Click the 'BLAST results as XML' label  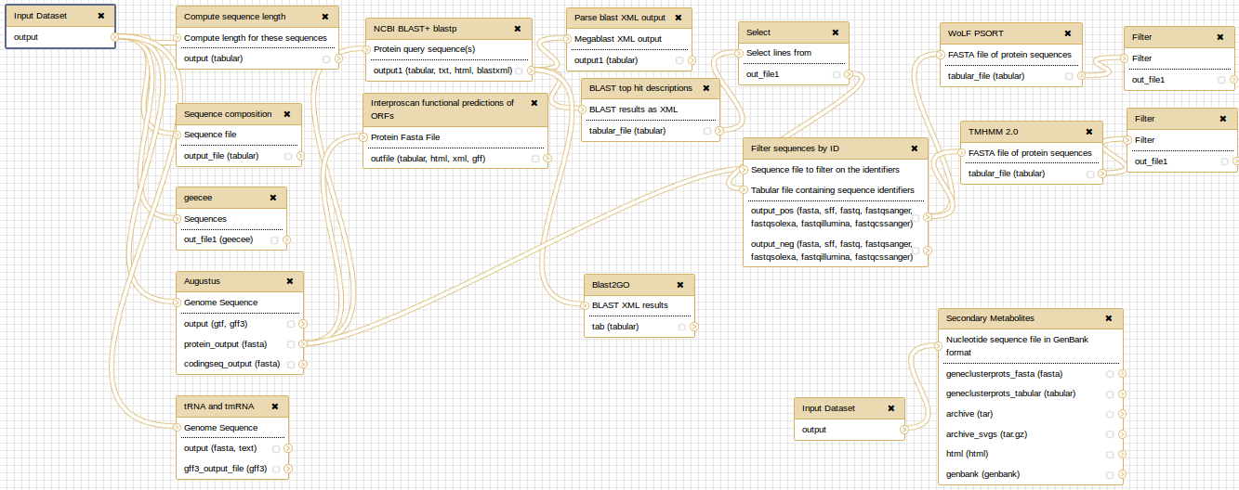click(x=634, y=110)
